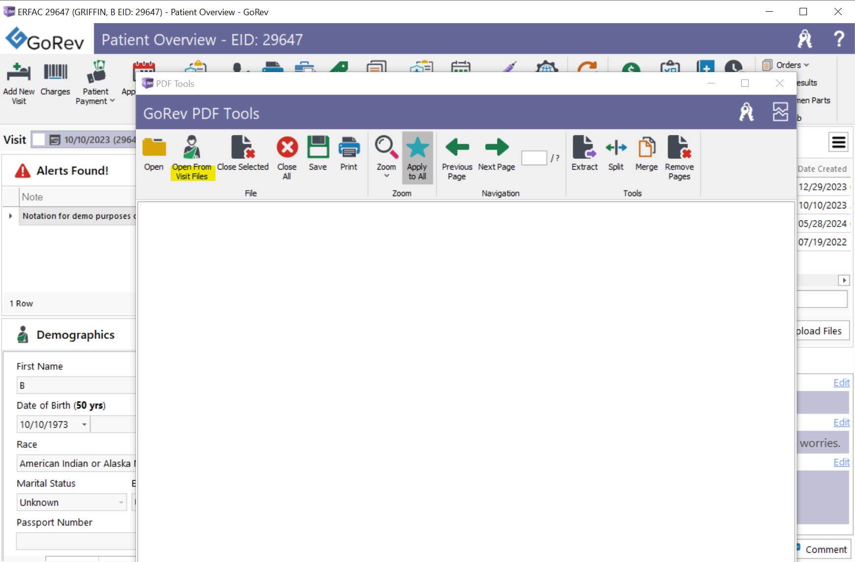
Task: Open From Visit Files in PDF Tools
Action: tap(192, 158)
